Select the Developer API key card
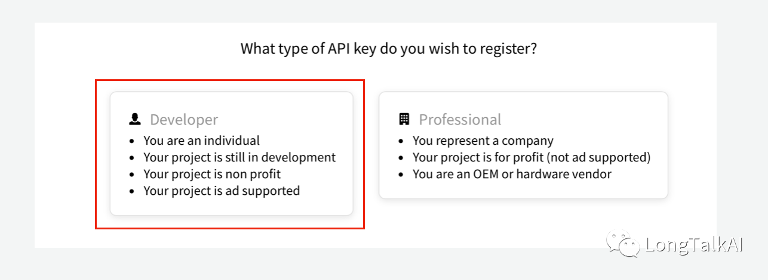 pyautogui.click(x=232, y=154)
